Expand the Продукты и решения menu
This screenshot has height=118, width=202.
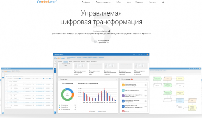pos(104,2)
